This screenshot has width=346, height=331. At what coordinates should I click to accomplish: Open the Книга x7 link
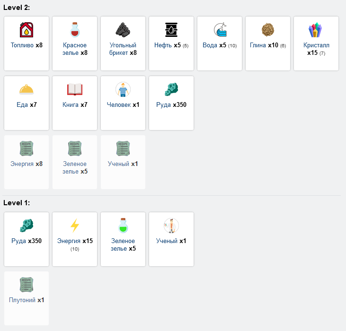75,105
